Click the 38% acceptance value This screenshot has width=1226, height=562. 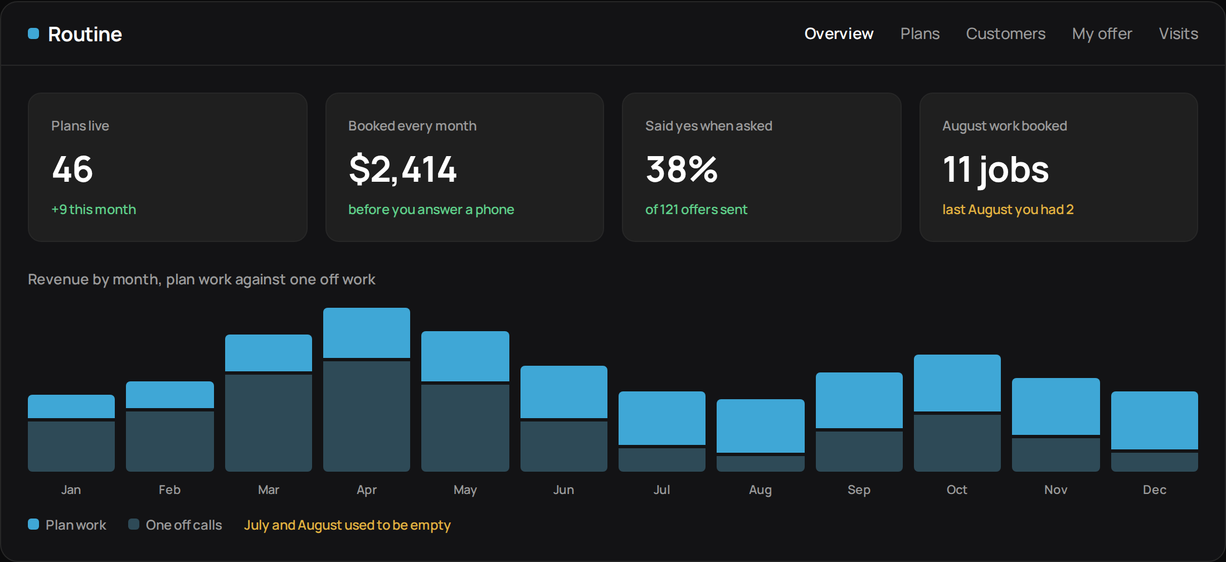coord(682,169)
